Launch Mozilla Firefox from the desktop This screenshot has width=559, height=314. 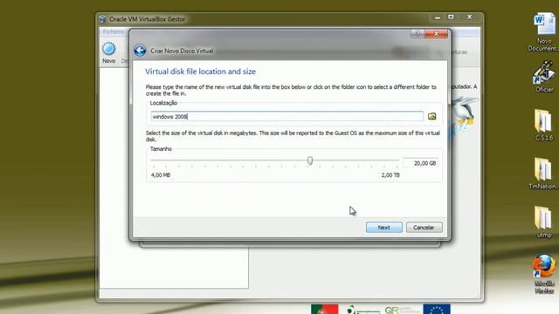544,273
